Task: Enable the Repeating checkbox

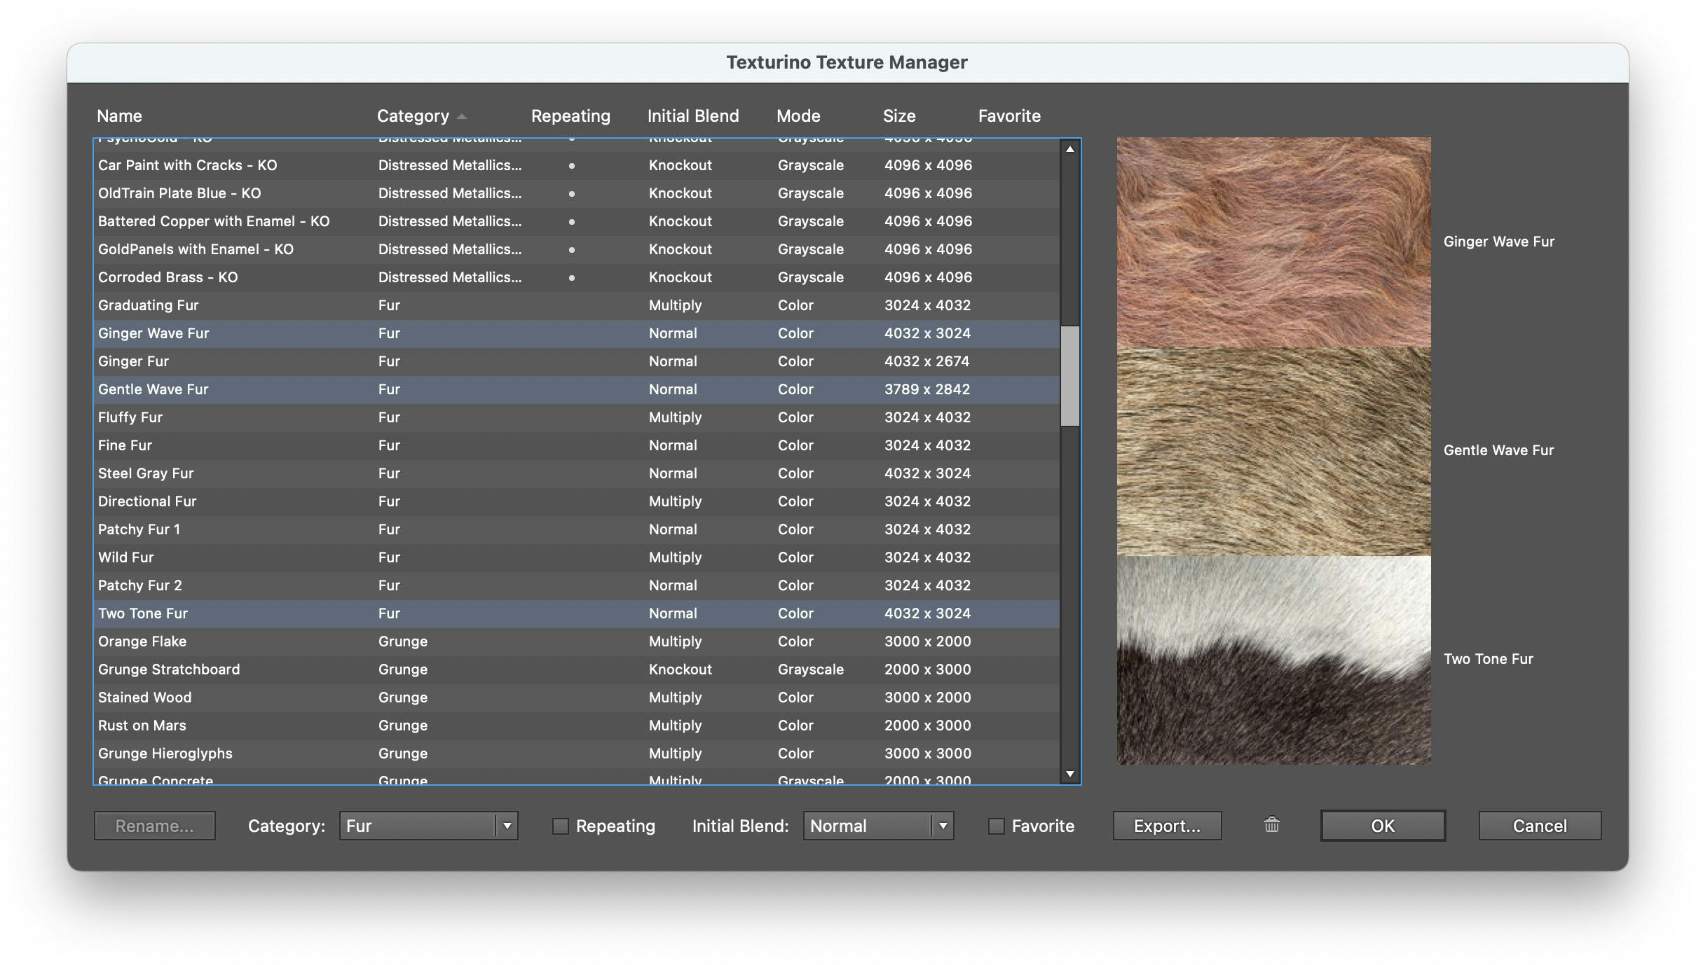Action: [x=560, y=826]
